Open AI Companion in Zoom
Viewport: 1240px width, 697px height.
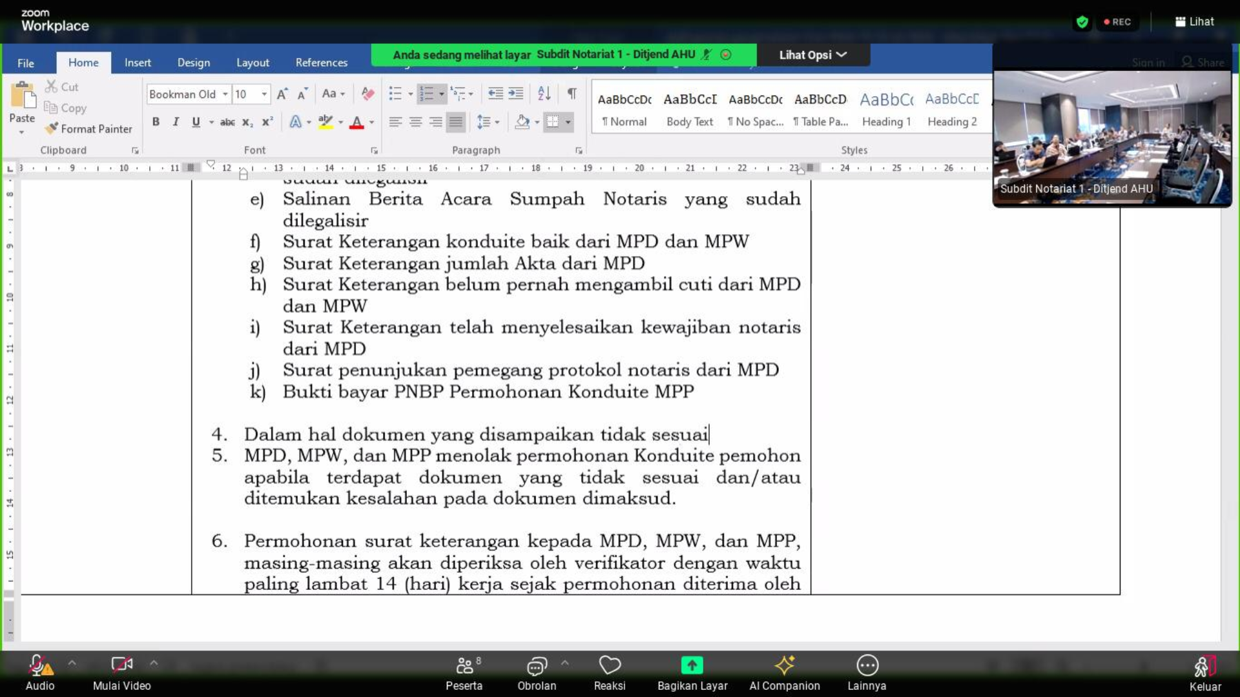785,673
